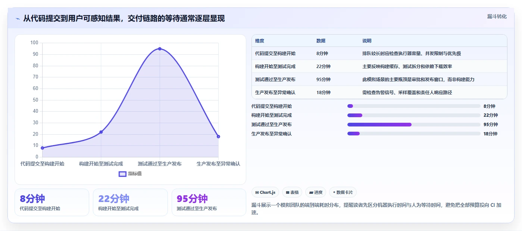Click the lightning icon beside the page title
Viewport: 522px width, 231px height.
point(18,19)
